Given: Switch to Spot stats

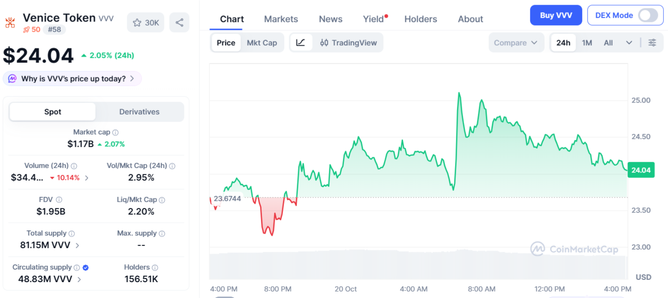Looking at the screenshot, I should (x=53, y=112).
